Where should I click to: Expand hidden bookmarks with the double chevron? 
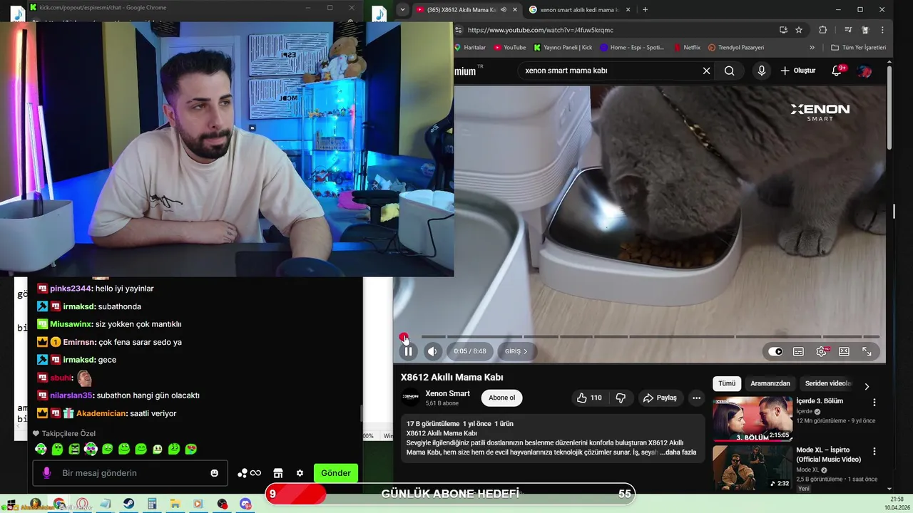(x=812, y=48)
